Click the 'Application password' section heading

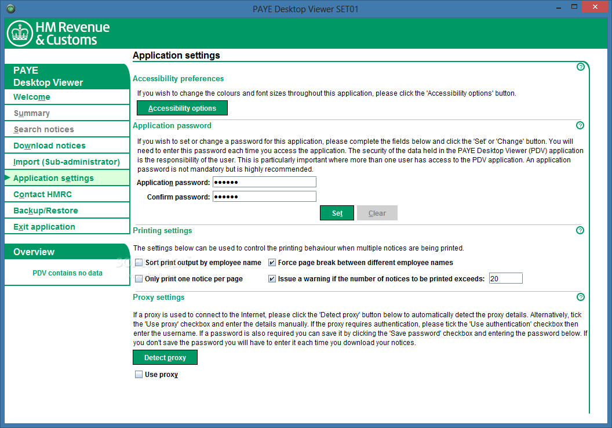point(172,125)
